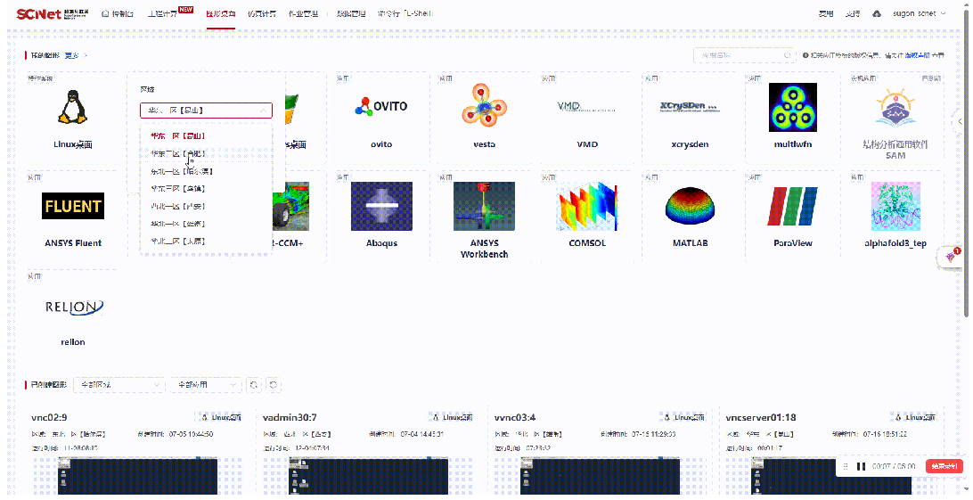This screenshot has width=973, height=500.
Task: Open the vesta molecule app icon
Action: (484, 108)
